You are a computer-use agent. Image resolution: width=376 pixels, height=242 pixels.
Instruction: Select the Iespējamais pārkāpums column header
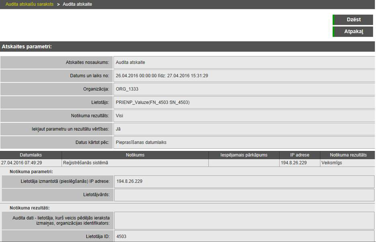[244, 155]
